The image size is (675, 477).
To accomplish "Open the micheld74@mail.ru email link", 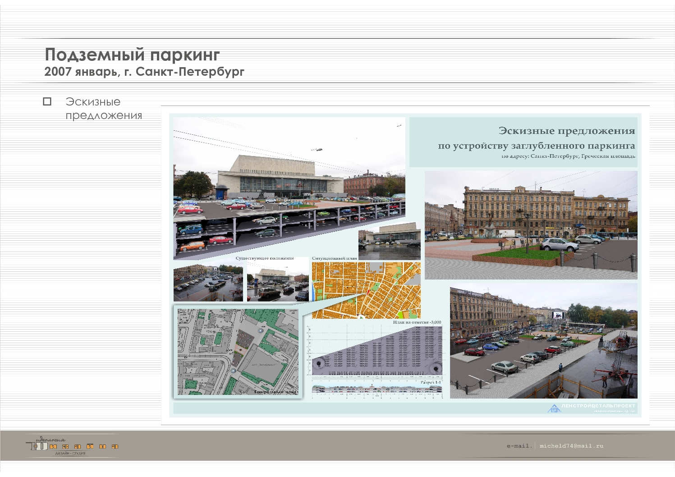I will coord(571,446).
